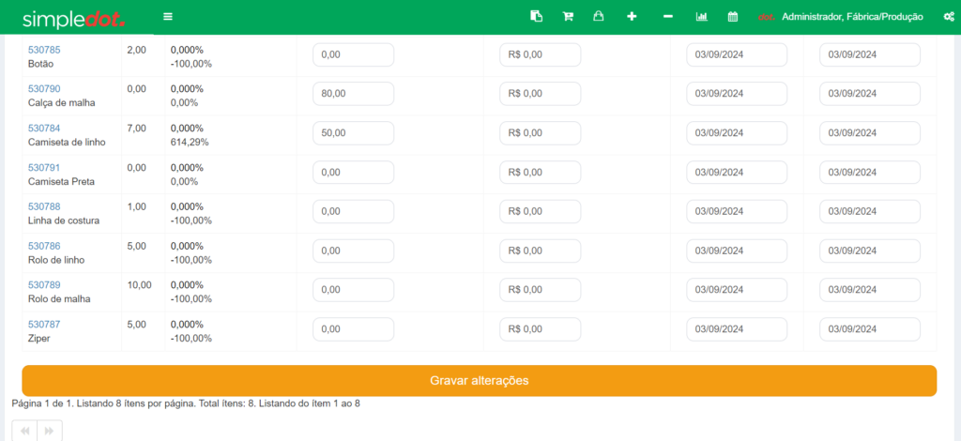Go to previous page with pagination arrow
Screen dimensions: 961x441
25,431
